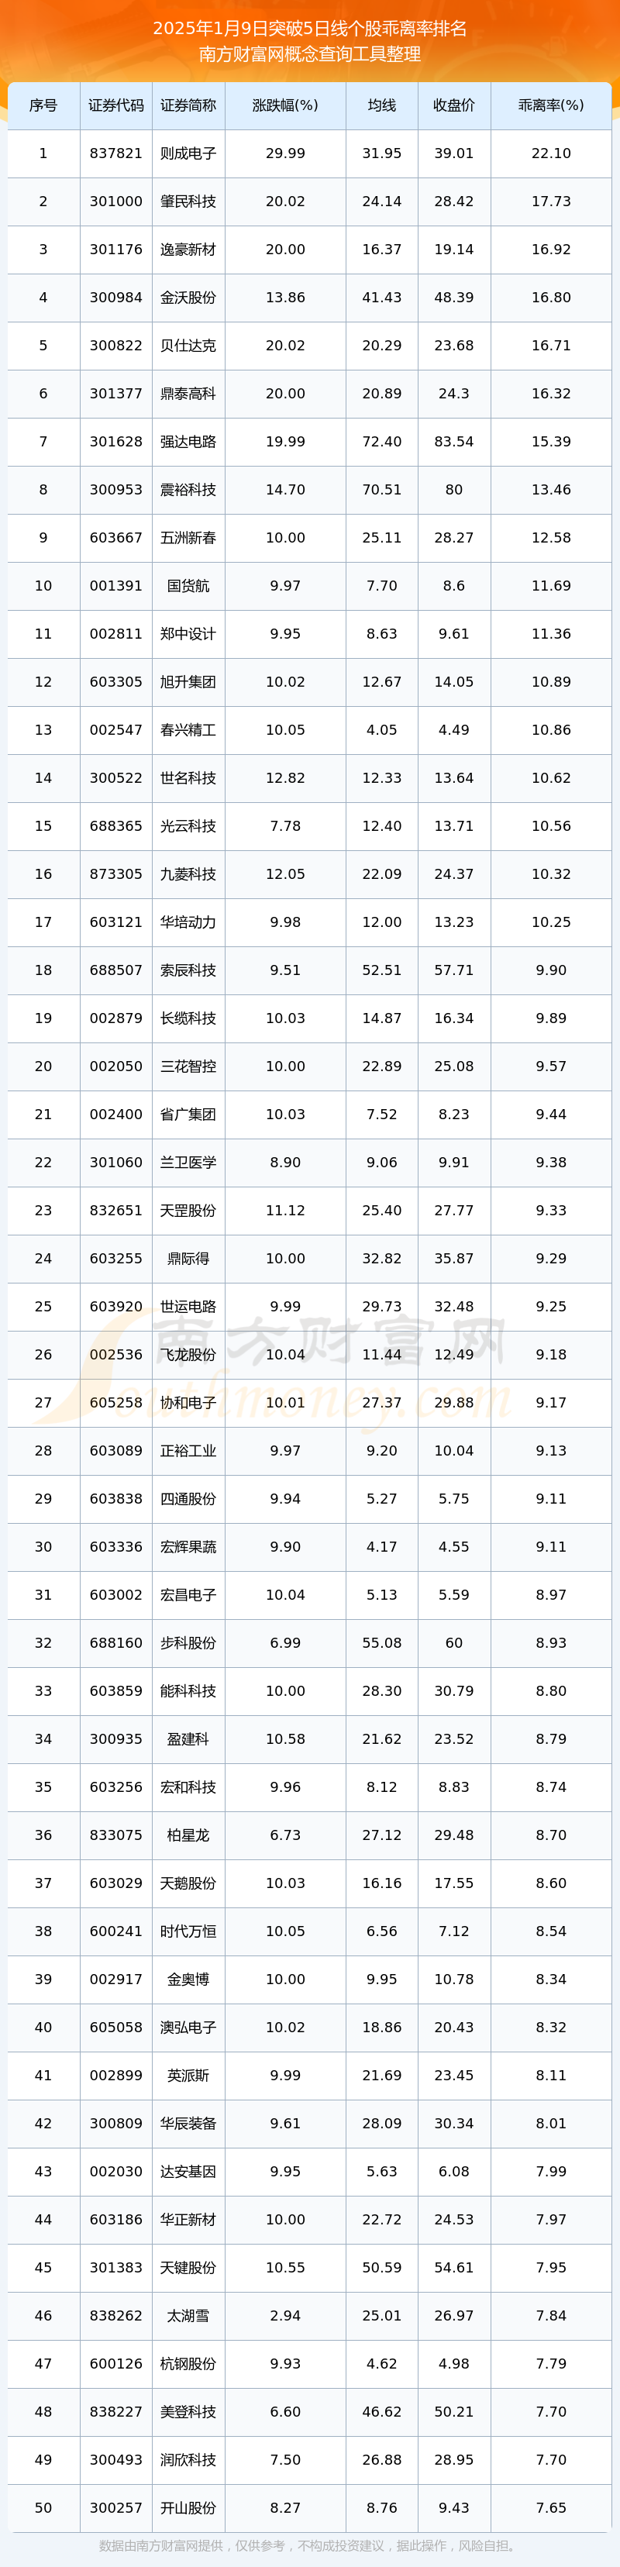Select stock name 太湖雪
The height and width of the screenshot is (2567, 620).
(188, 2315)
